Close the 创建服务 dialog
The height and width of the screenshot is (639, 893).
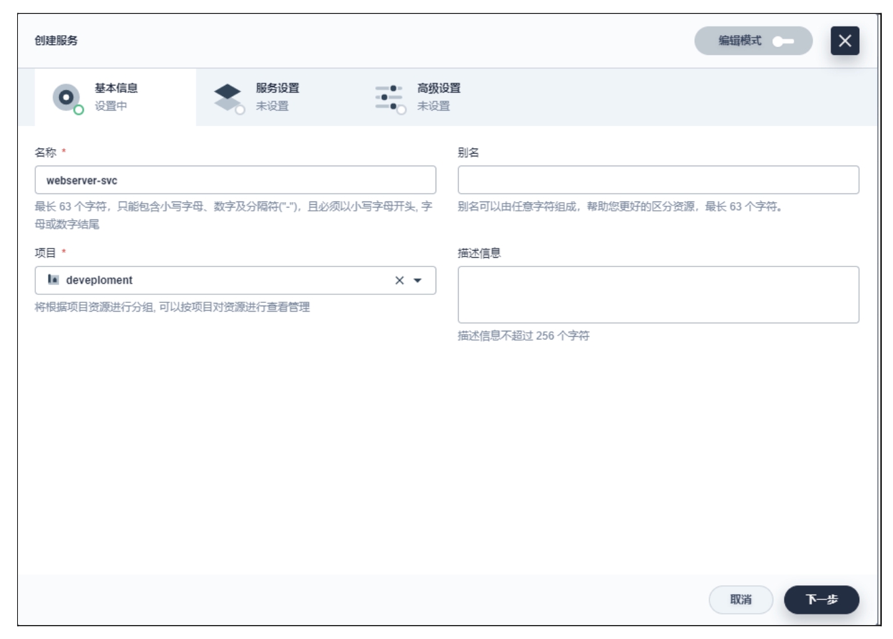click(844, 41)
